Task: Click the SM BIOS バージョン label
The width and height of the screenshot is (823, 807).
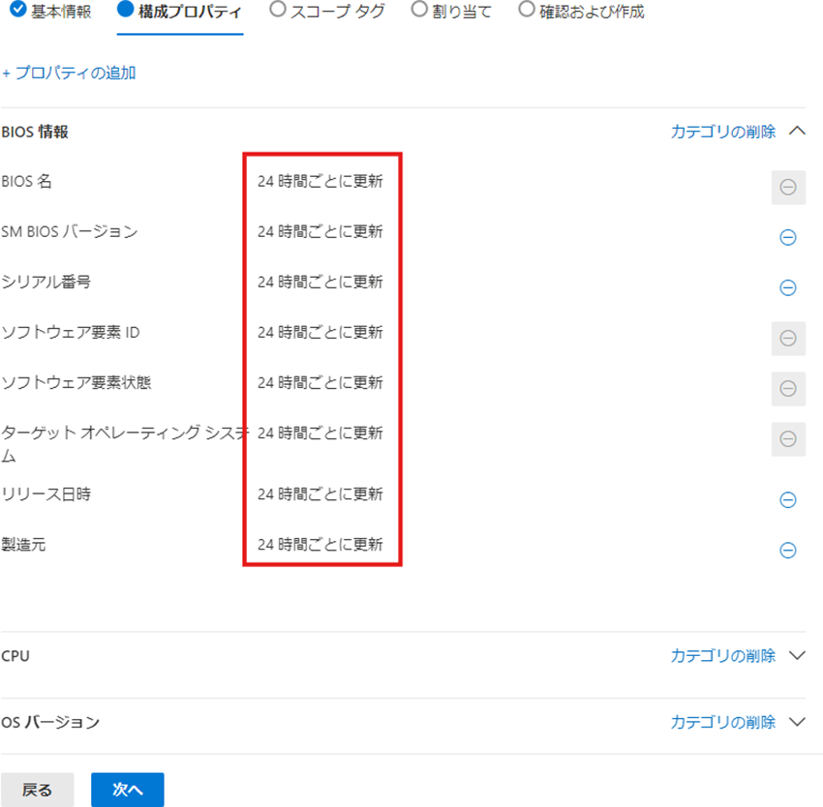Action: (70, 231)
